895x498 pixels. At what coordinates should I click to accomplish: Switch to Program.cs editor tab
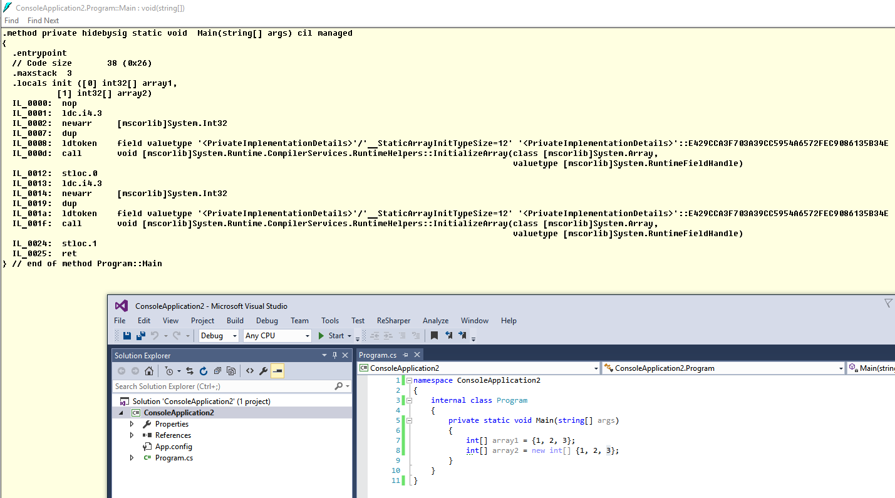(377, 355)
